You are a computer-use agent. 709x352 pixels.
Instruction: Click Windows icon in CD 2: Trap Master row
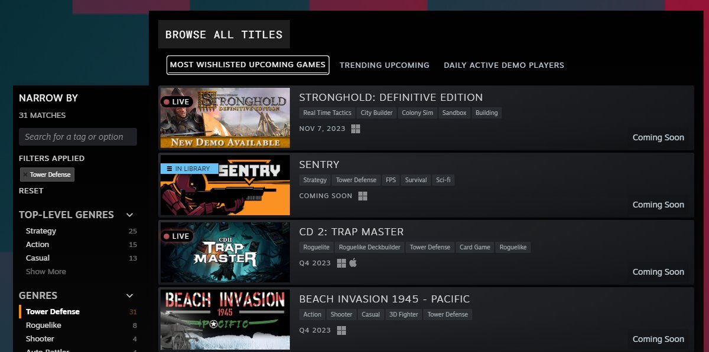(342, 263)
